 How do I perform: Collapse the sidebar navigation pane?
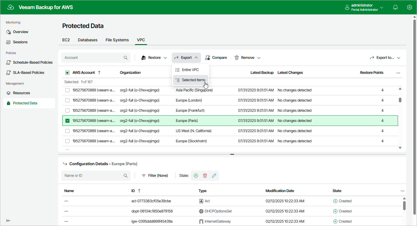tap(9, 221)
